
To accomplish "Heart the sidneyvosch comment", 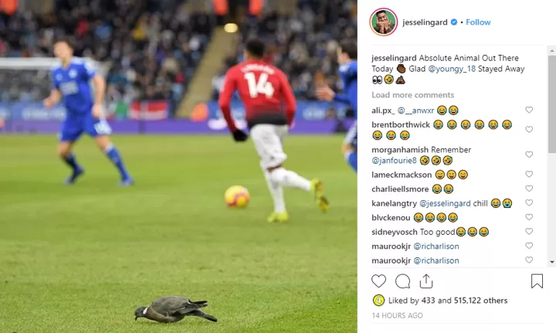I will click(529, 231).
